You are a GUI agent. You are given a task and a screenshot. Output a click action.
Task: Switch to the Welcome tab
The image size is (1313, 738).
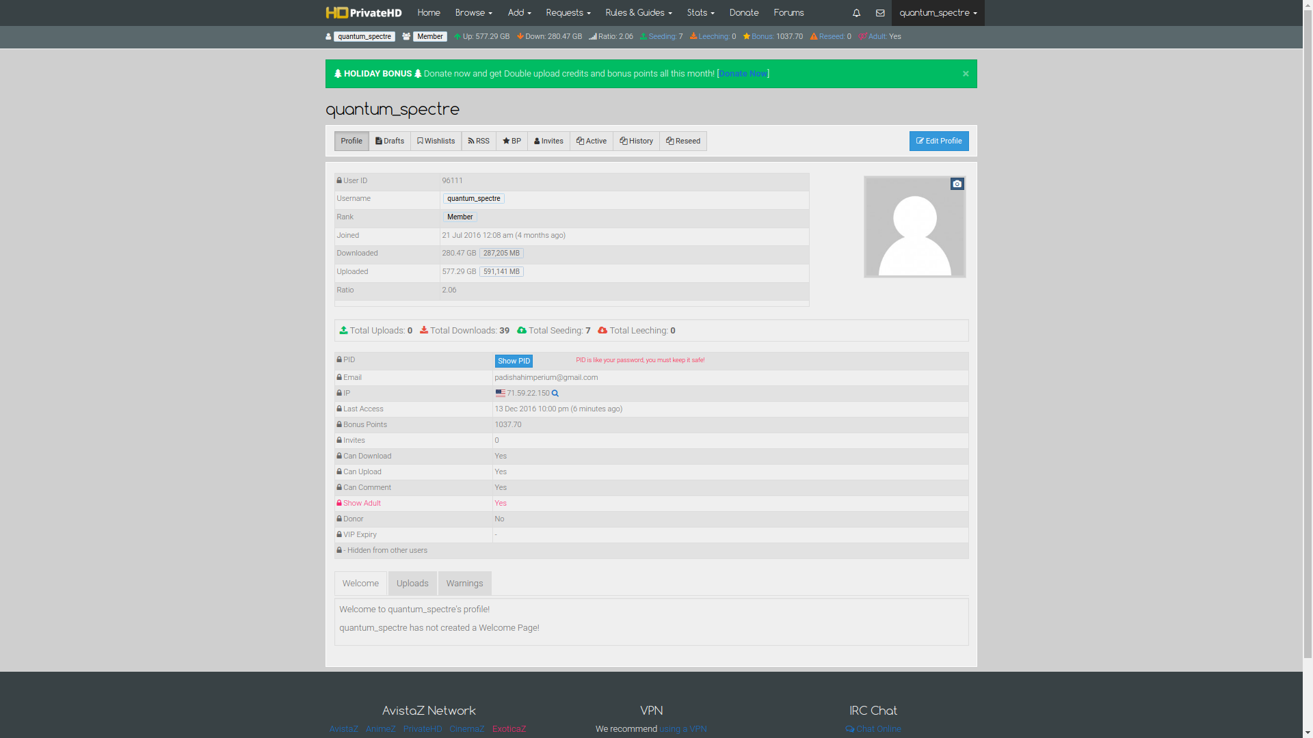click(x=360, y=584)
